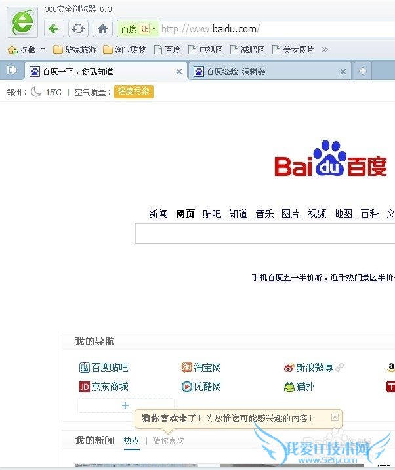Open the 贴吧 search category
395x470 pixels.
(x=212, y=214)
